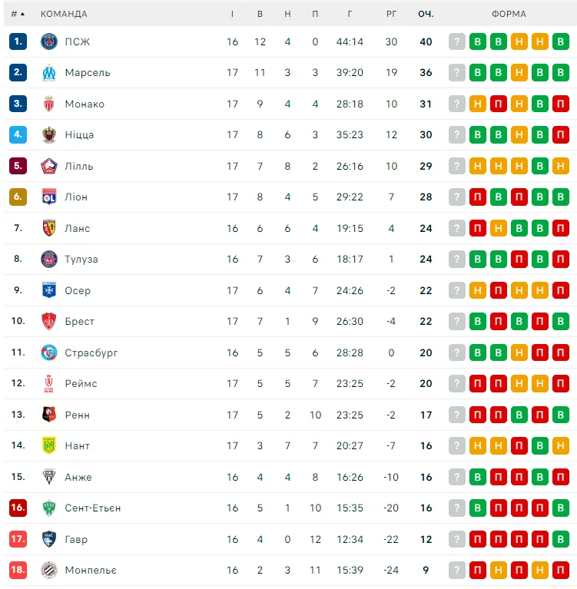Click the Montpellier club logo
Viewport: 577px width, 589px height.
49,570
